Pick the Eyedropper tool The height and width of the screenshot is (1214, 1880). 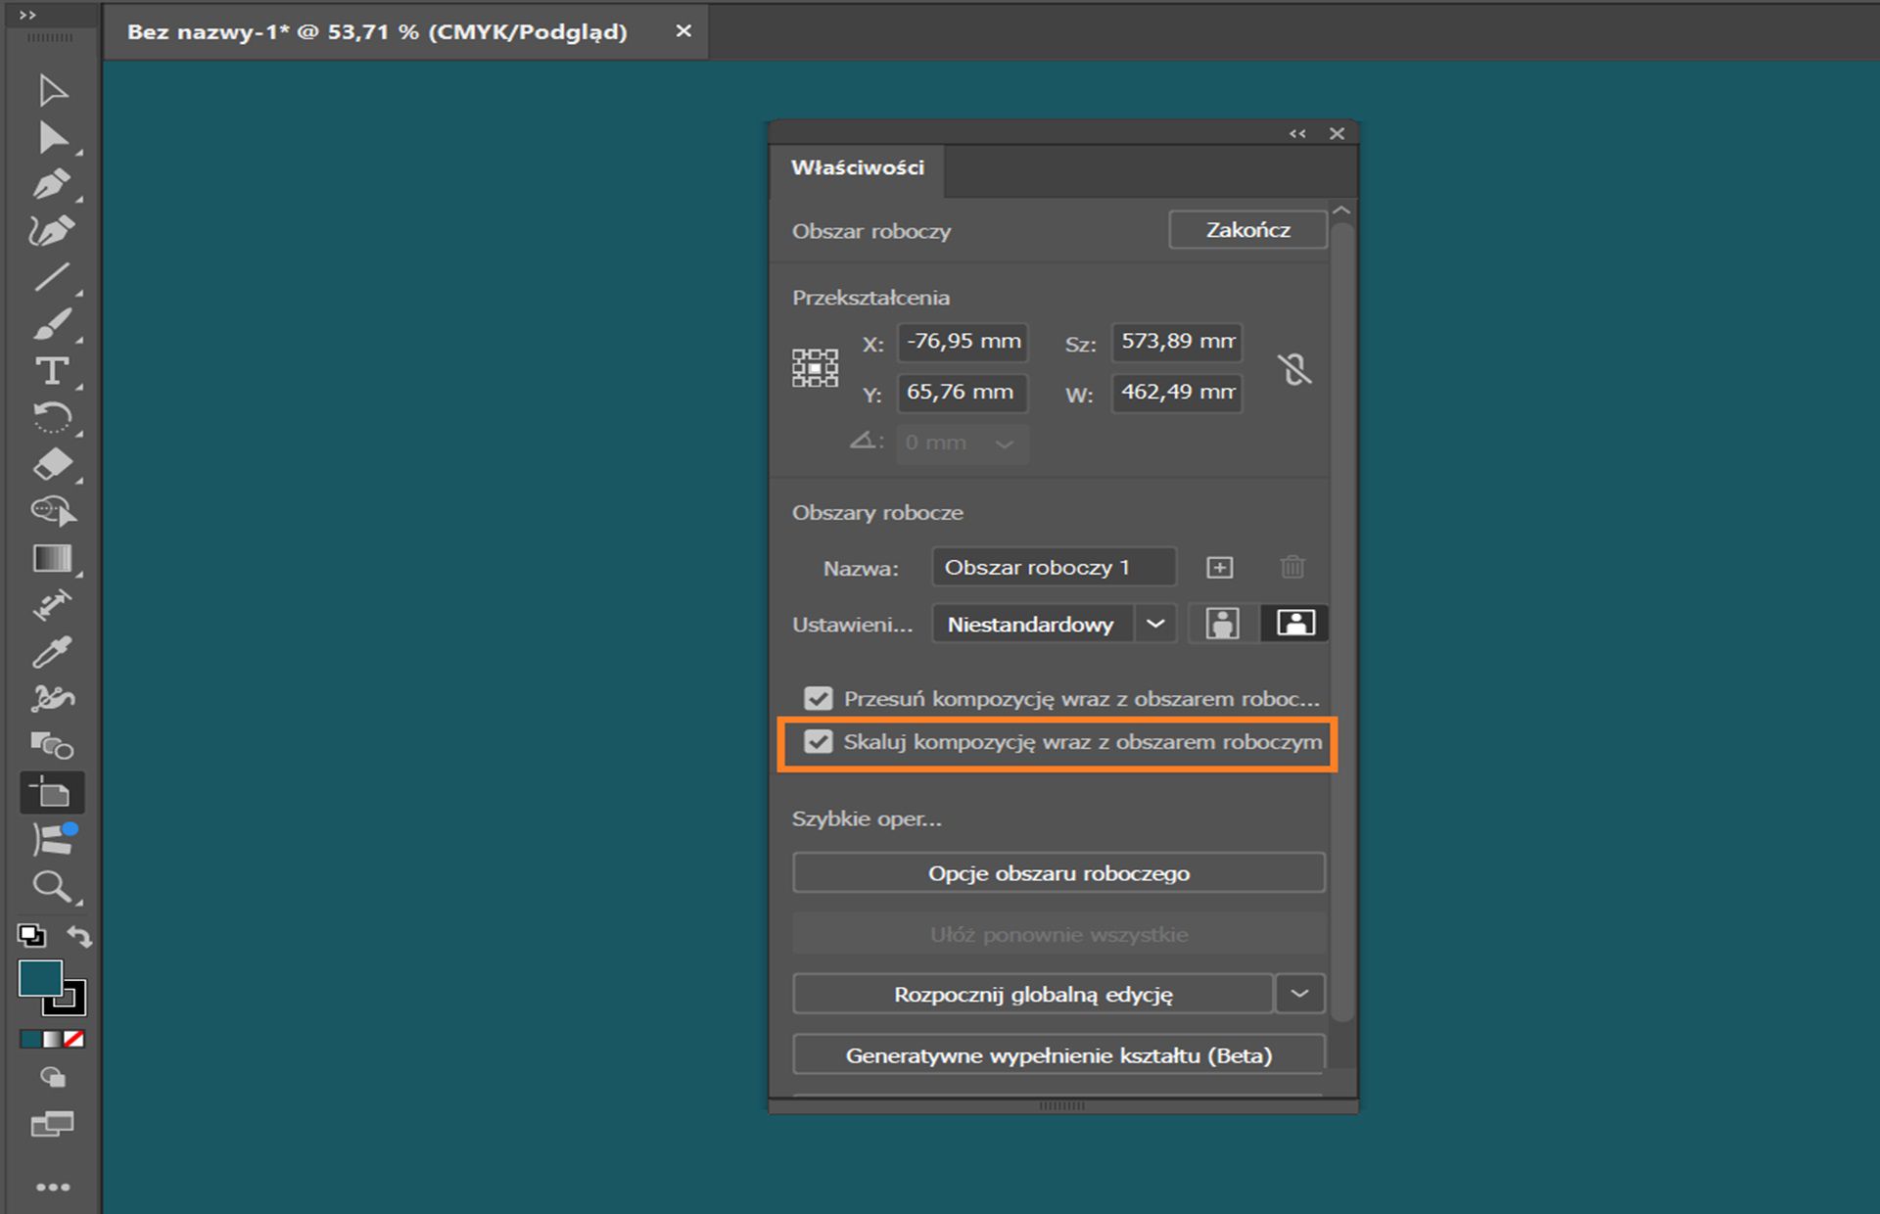(x=51, y=652)
